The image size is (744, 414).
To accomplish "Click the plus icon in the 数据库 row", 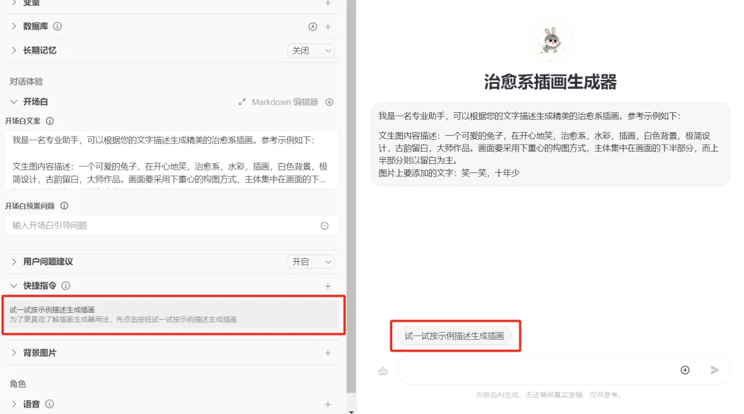I will click(x=328, y=27).
